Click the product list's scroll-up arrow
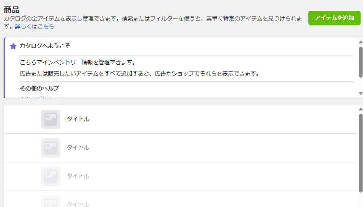 [x=361, y=109]
